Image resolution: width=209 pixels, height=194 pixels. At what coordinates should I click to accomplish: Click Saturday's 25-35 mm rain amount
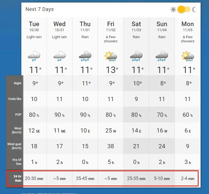[x=136, y=178]
